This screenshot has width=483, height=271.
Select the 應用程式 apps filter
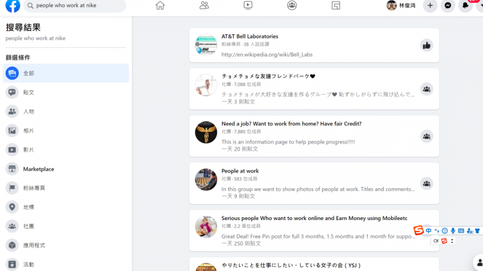65,245
